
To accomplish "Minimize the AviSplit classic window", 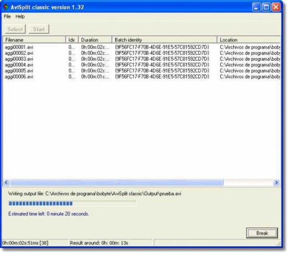I will pyautogui.click(x=256, y=7).
